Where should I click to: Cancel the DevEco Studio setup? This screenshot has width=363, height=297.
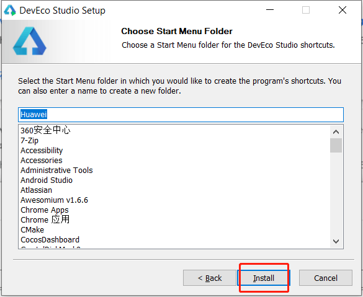[x=326, y=278]
